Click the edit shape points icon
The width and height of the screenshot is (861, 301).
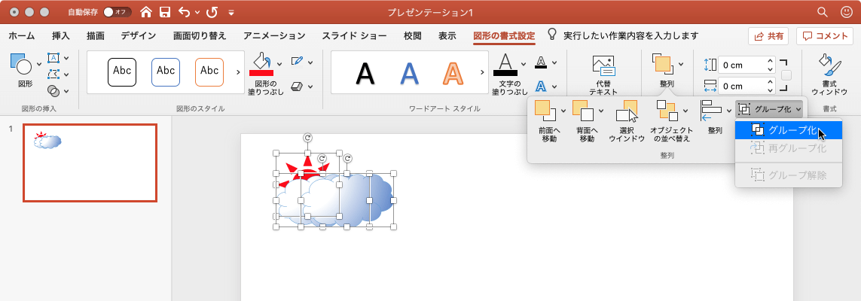[x=53, y=74]
